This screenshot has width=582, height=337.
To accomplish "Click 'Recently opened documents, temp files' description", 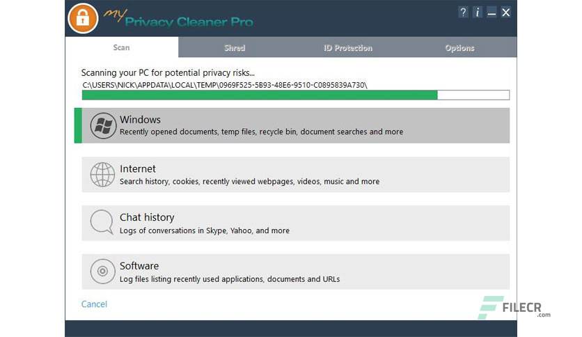I will 261,132.
